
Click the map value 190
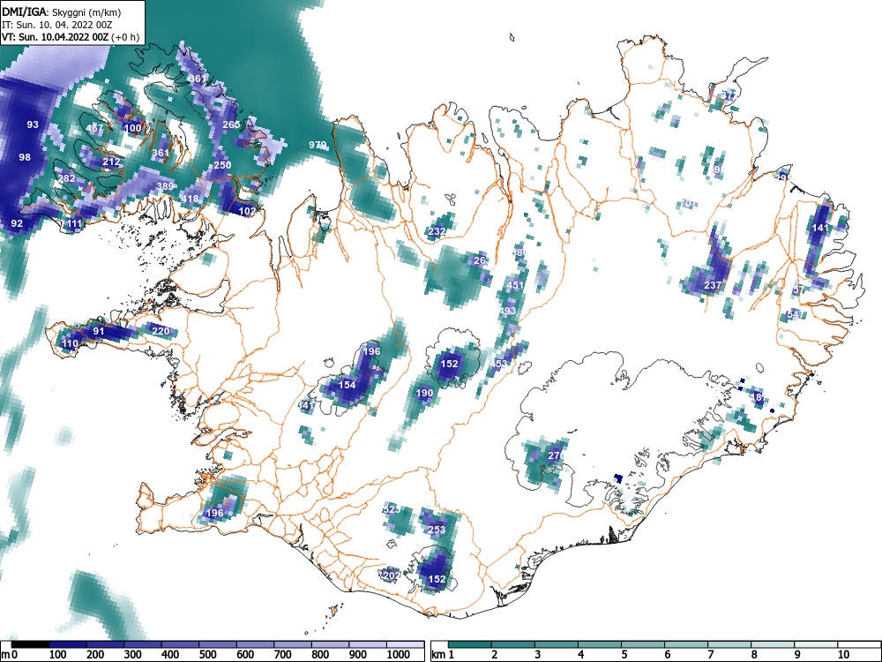[425, 393]
